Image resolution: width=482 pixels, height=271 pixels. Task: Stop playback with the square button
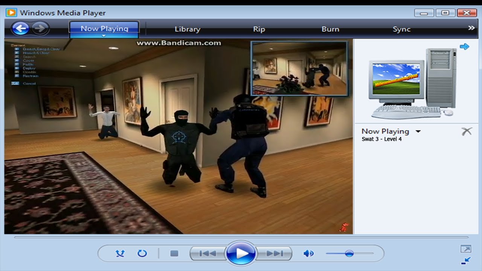click(x=174, y=253)
